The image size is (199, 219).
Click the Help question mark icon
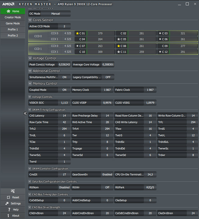[9, 210]
